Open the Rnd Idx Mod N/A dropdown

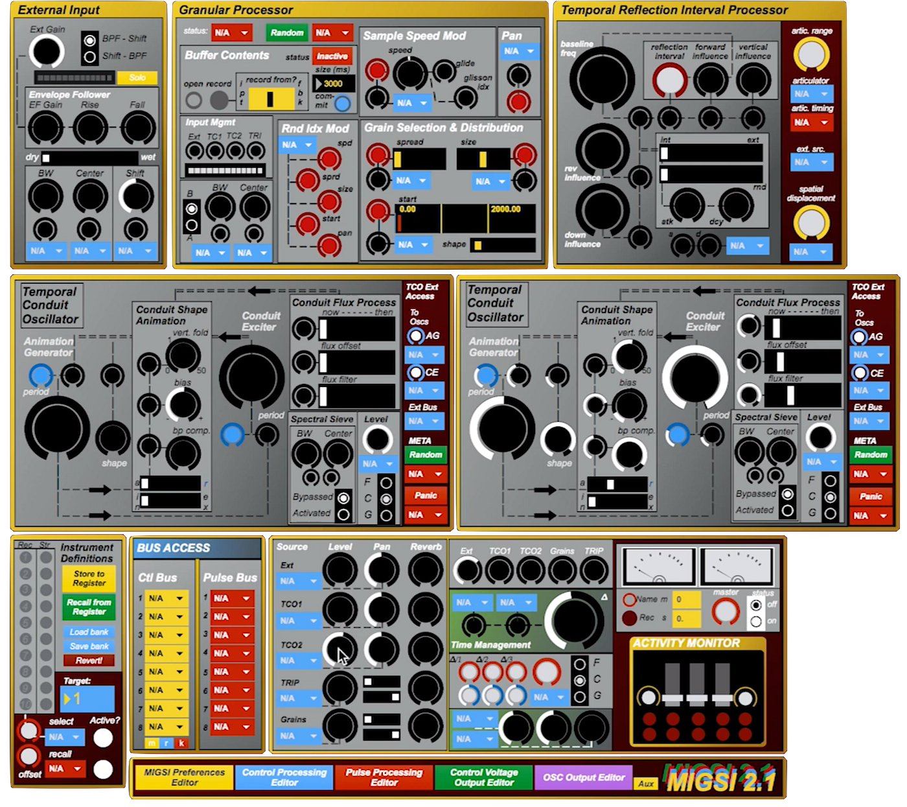click(298, 145)
